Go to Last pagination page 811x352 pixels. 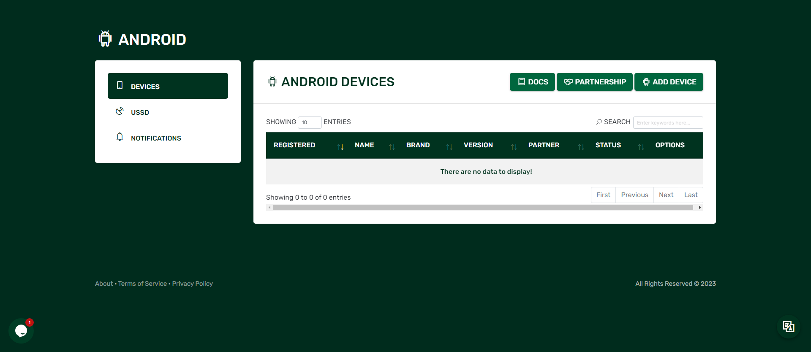[691, 195]
